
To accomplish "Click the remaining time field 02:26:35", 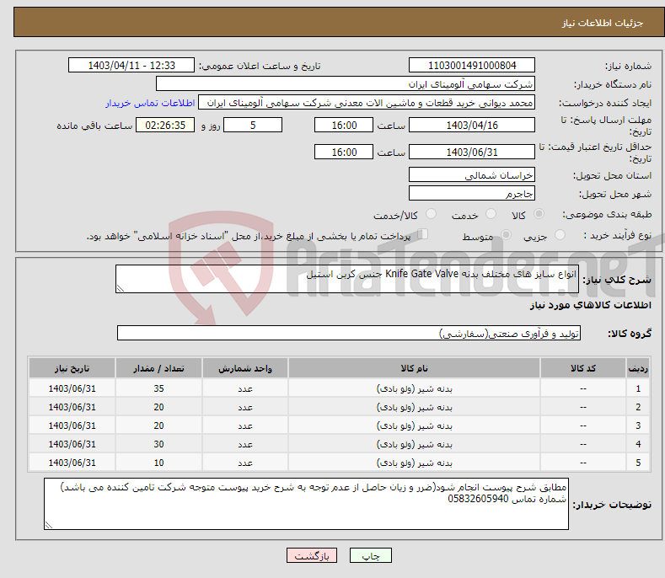I will tap(165, 125).
